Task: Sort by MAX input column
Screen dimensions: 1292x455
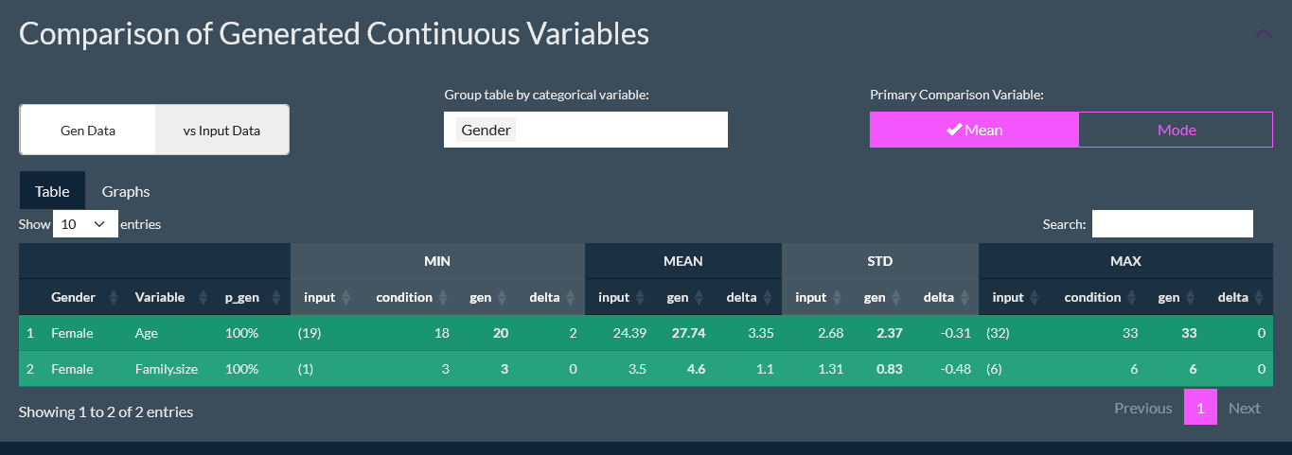Action: [1014, 297]
